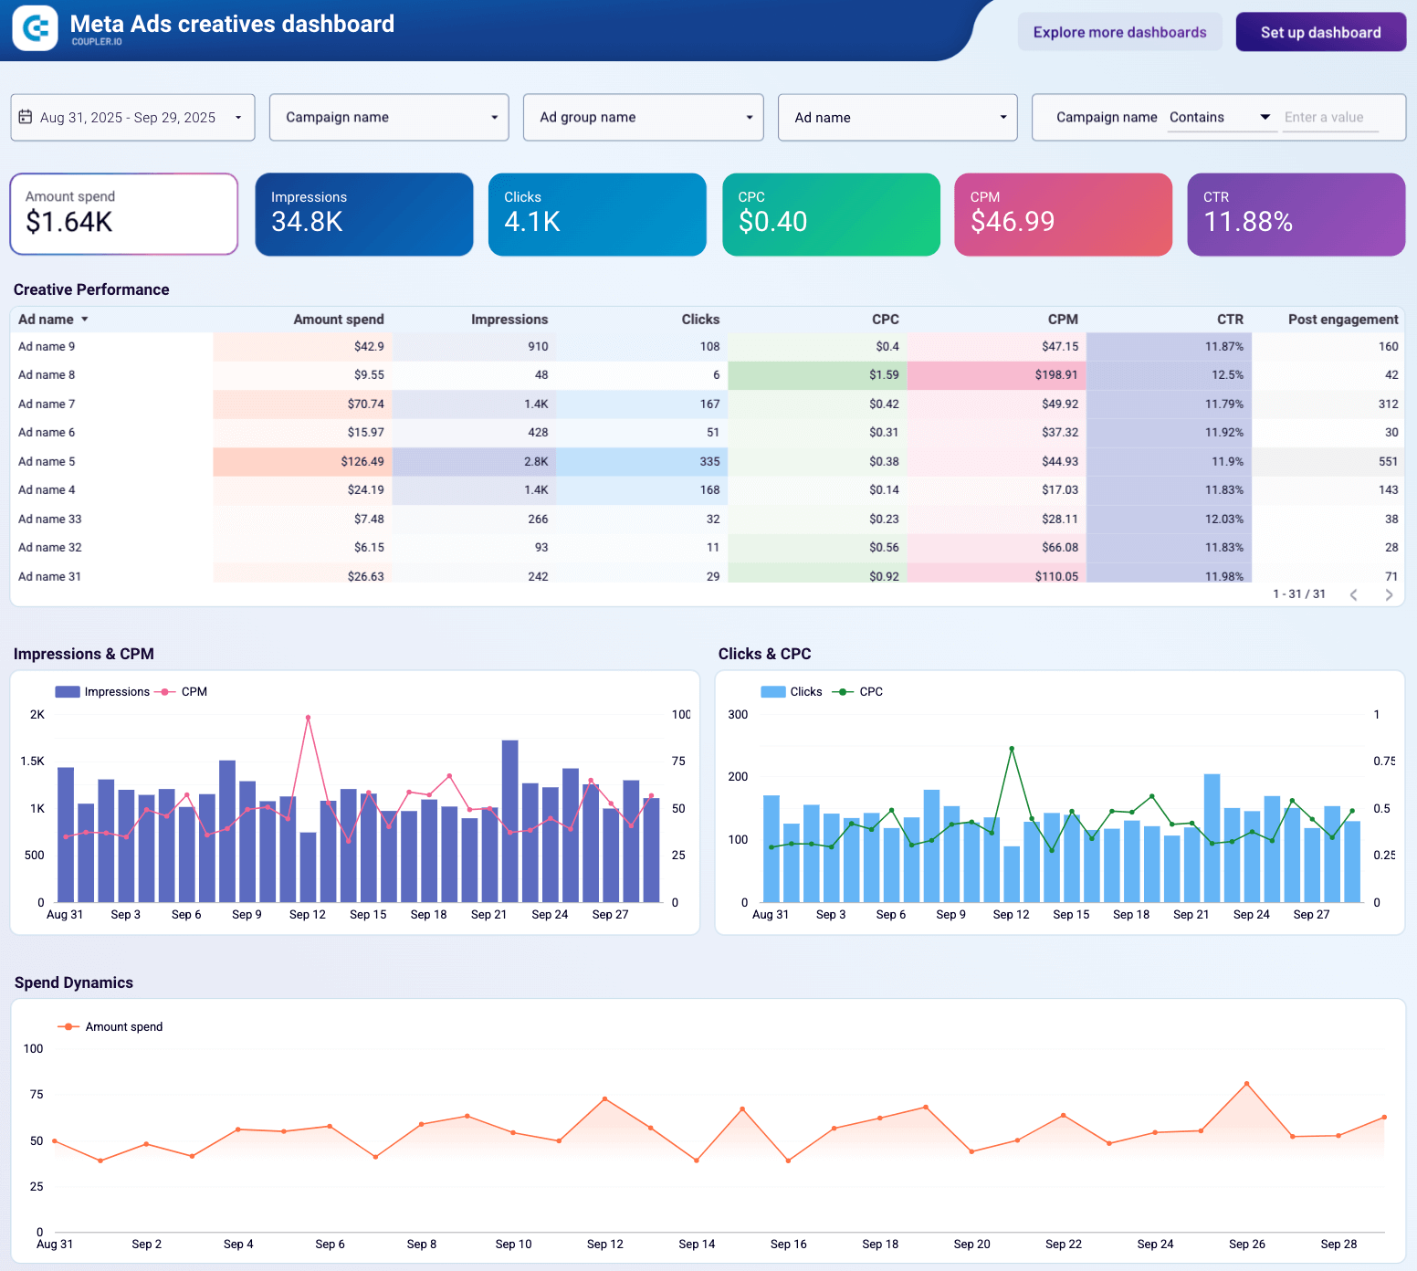Sort table by Amount spend column header
This screenshot has height=1271, width=1417.
[x=338, y=320]
